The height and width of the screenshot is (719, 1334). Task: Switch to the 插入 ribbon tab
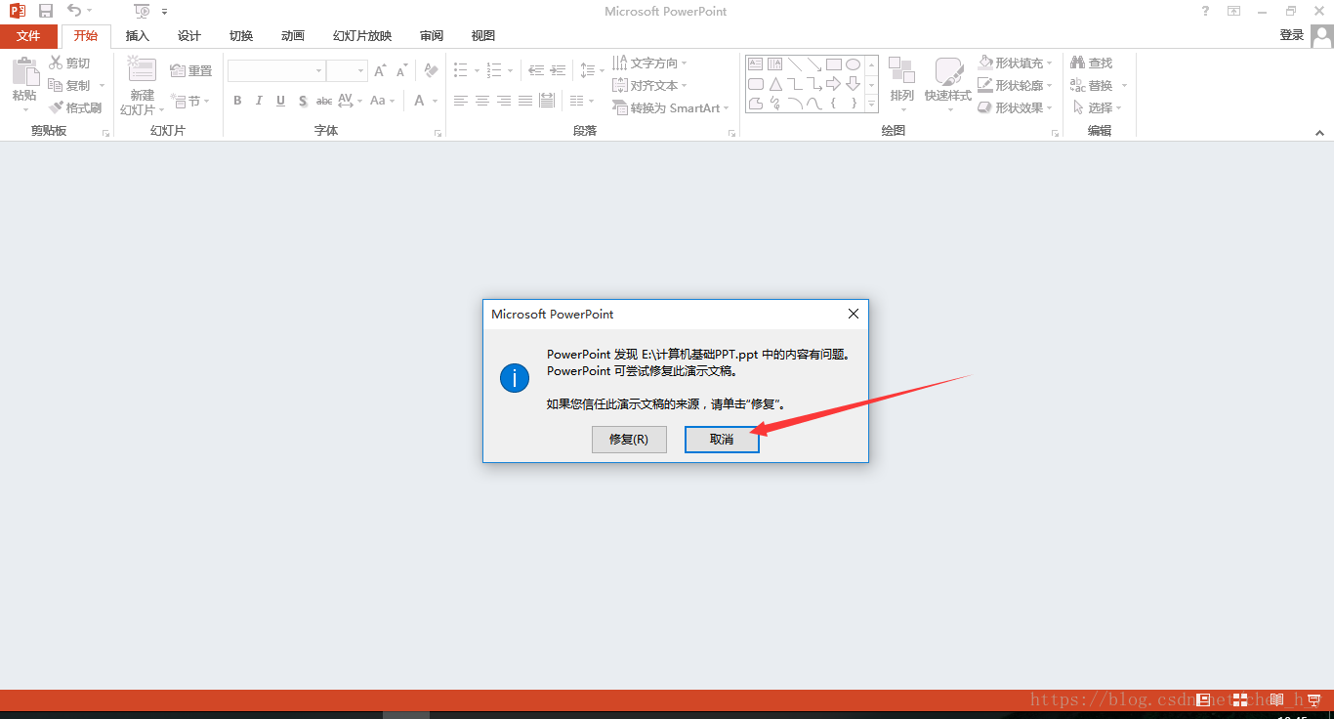tap(138, 36)
